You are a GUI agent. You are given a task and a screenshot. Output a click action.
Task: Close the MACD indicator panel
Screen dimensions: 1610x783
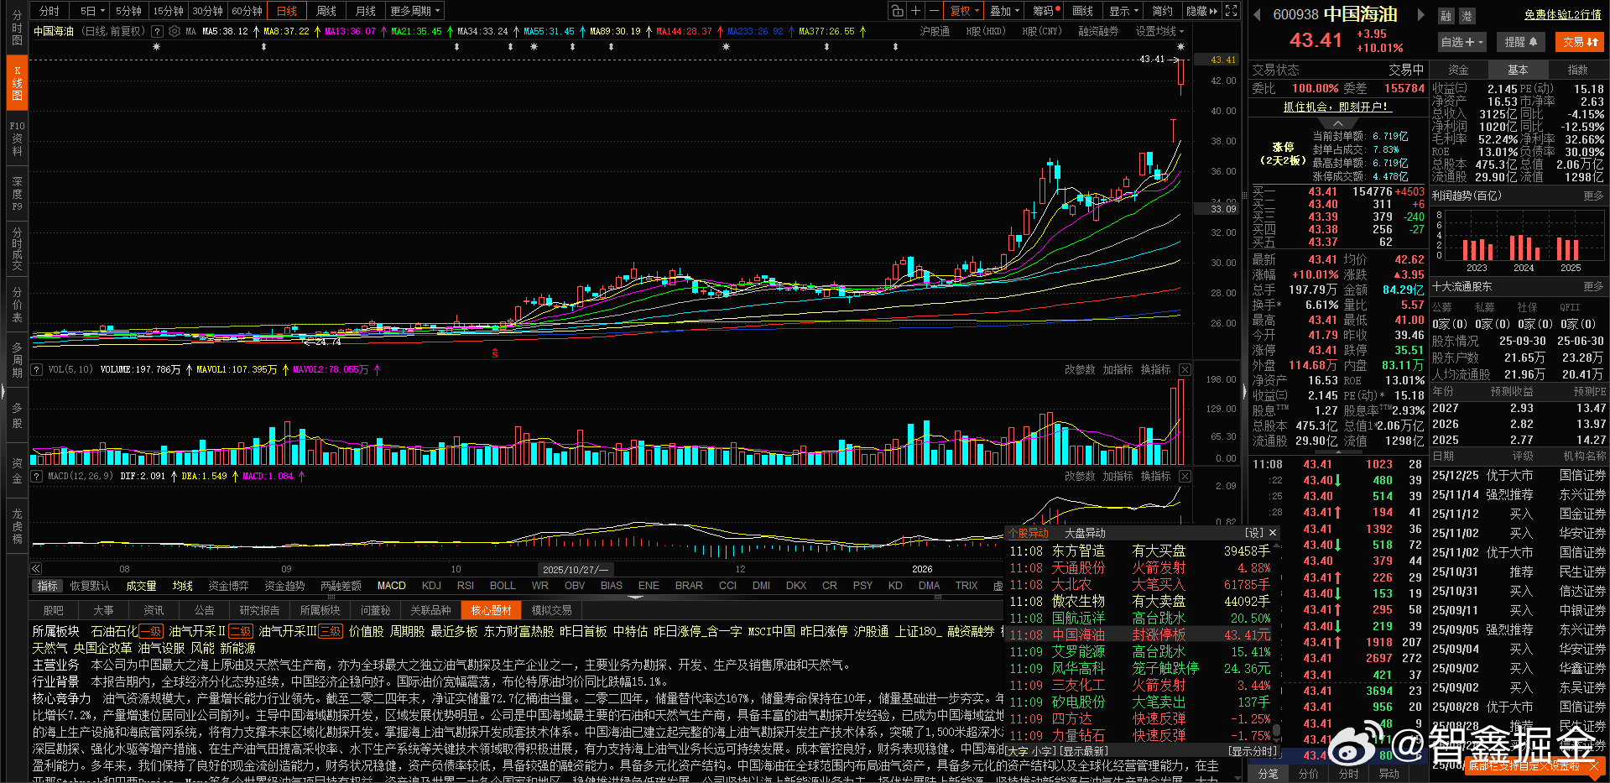tap(1185, 477)
